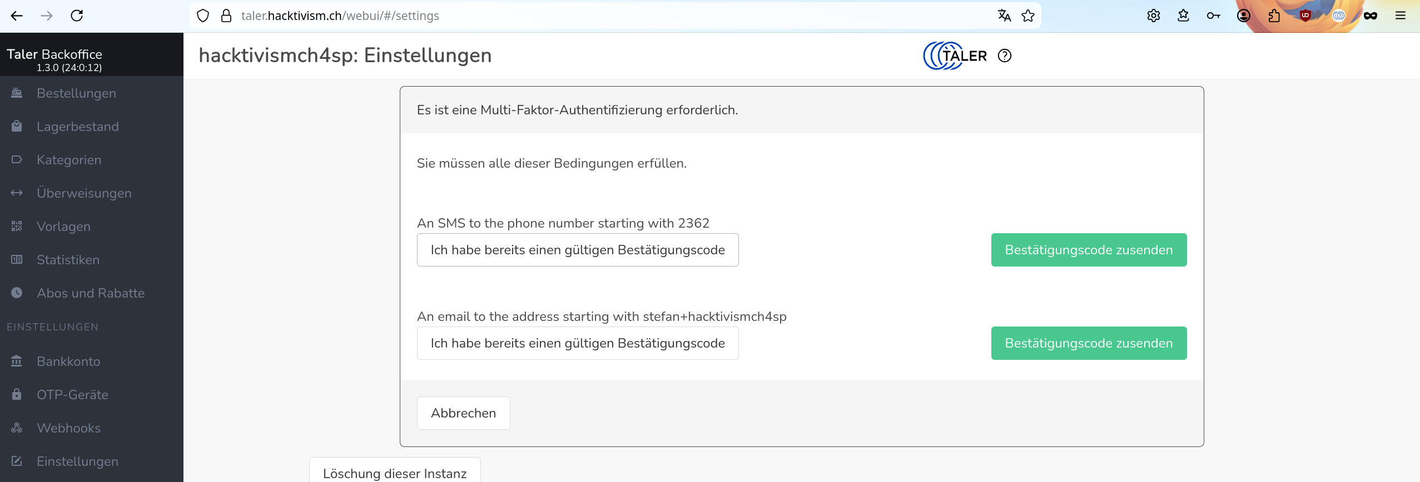The width and height of the screenshot is (1420, 482).
Task: Go to Lagerbestand section
Action: [x=77, y=127]
